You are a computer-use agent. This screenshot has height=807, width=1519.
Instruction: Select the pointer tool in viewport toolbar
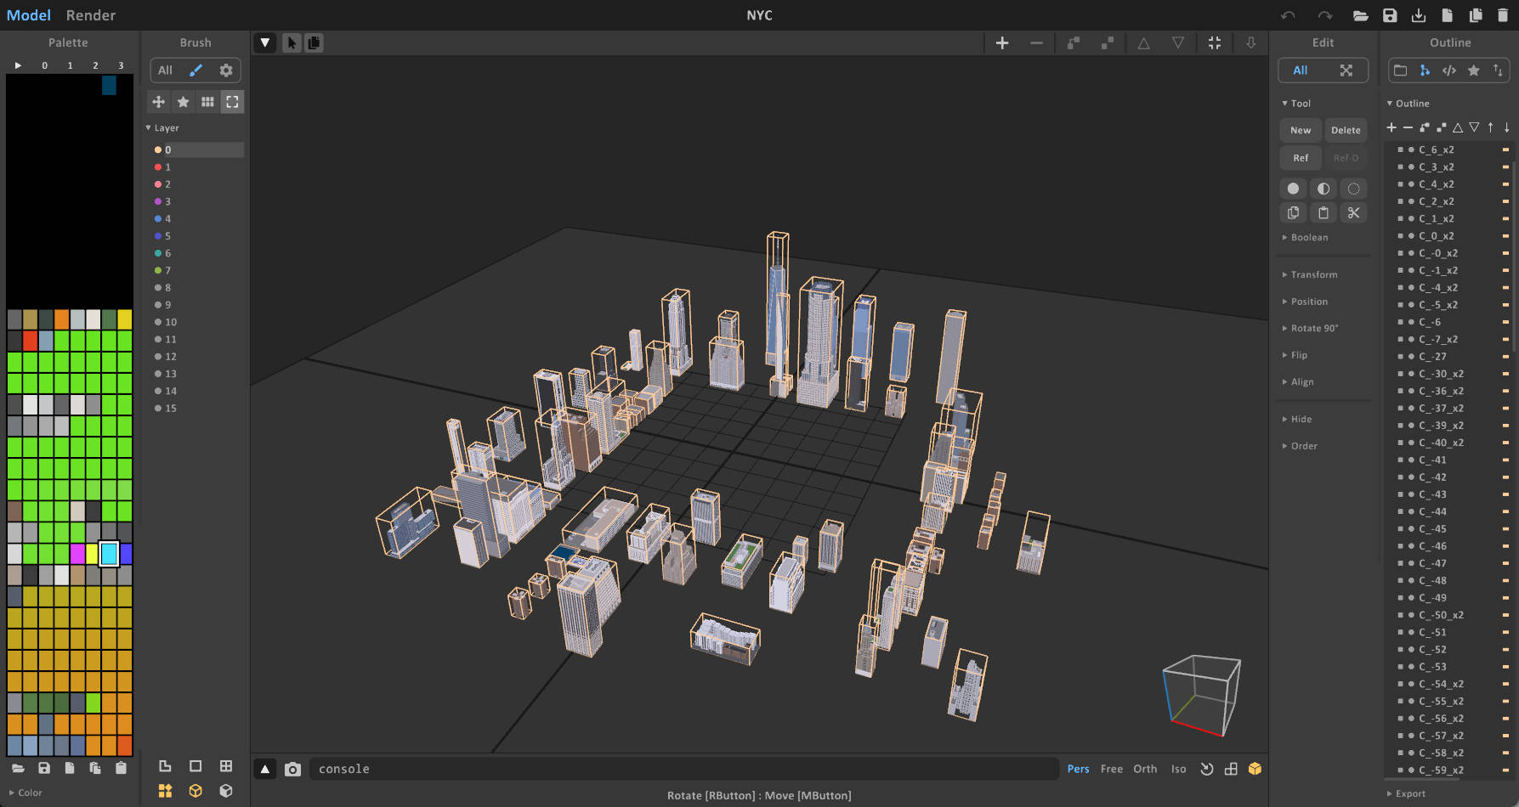(x=292, y=42)
